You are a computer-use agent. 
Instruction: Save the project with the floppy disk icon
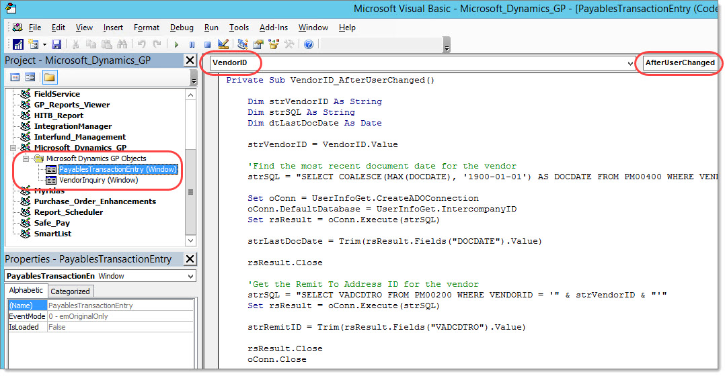click(x=56, y=44)
